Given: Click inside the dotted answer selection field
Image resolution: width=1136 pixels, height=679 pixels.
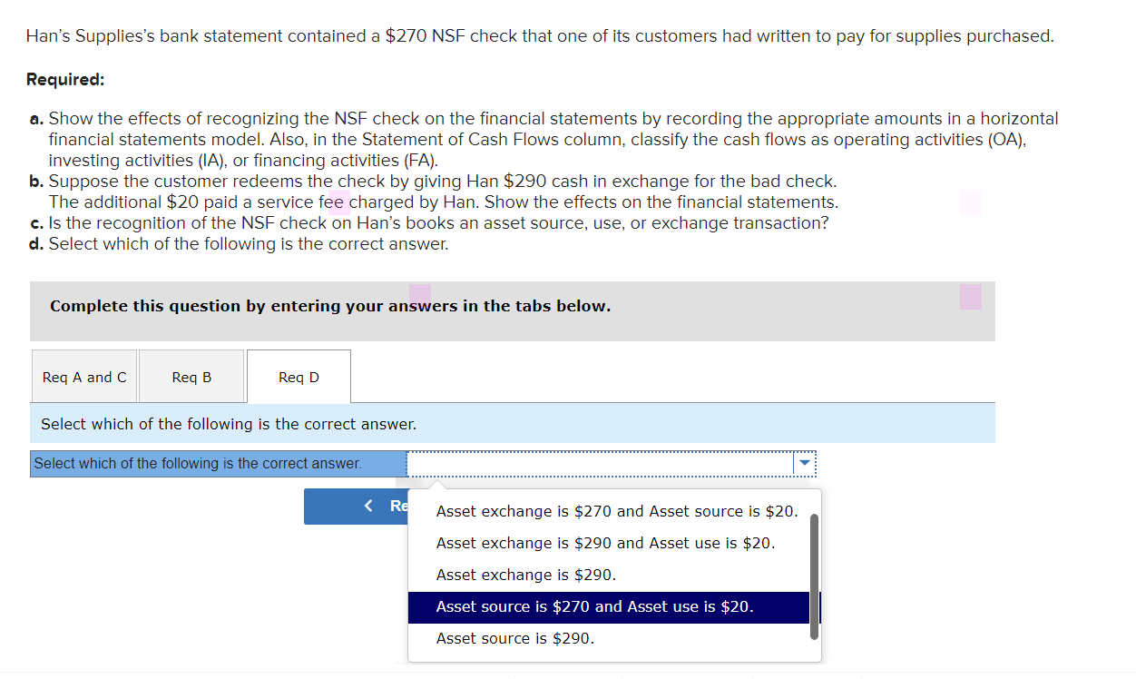Looking at the screenshot, I should (599, 463).
